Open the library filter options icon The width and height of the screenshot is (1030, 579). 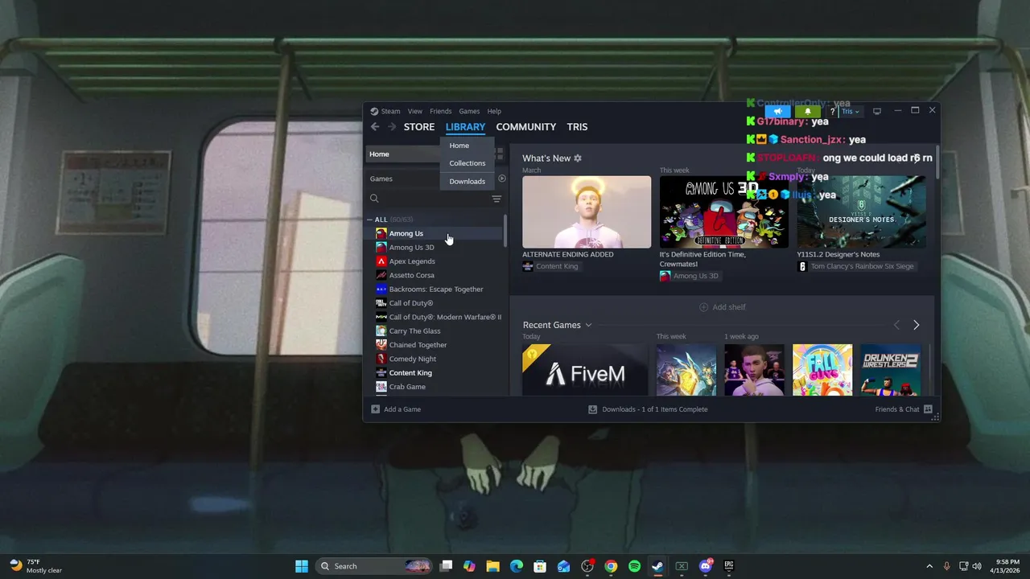click(496, 199)
